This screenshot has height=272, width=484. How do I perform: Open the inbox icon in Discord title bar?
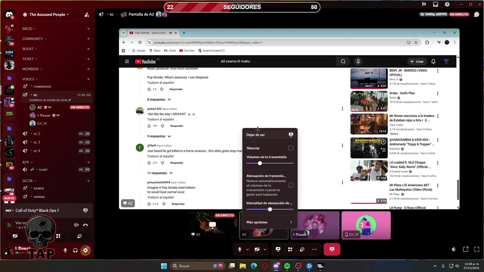point(436,5)
